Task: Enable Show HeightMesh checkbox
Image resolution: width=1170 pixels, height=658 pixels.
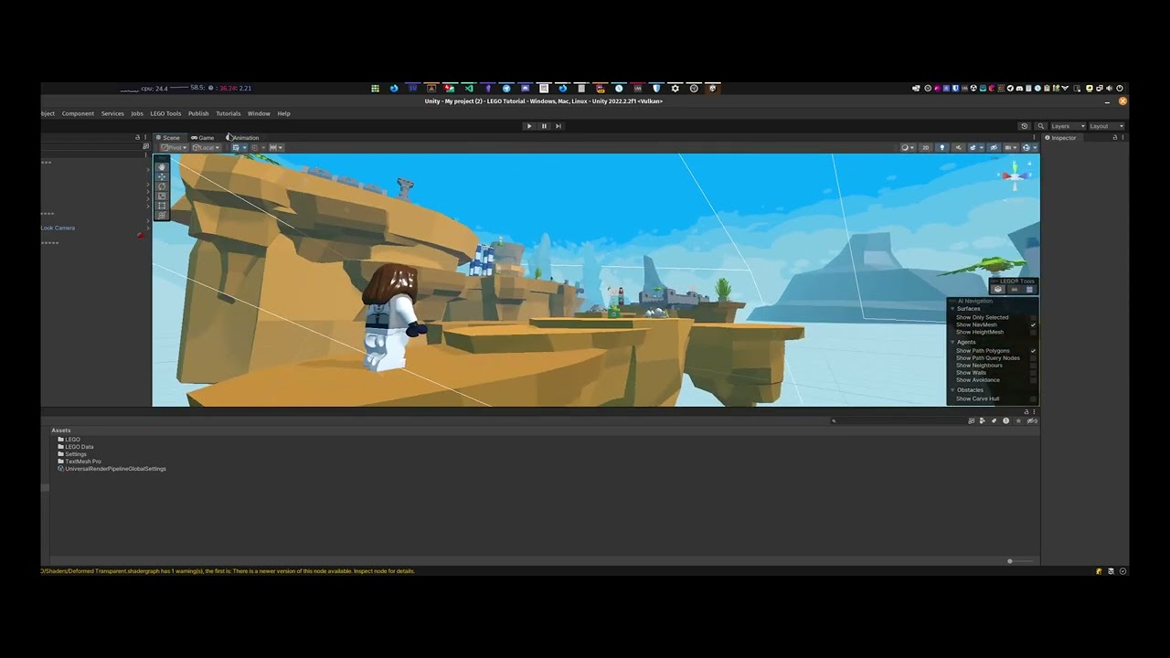Action: 1034,332
